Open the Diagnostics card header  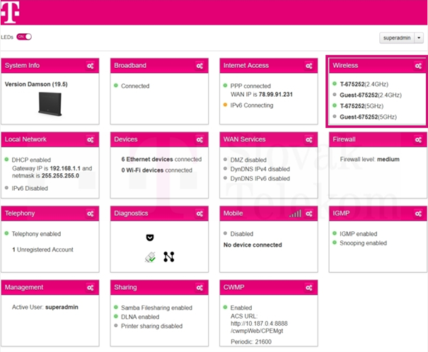(x=159, y=213)
